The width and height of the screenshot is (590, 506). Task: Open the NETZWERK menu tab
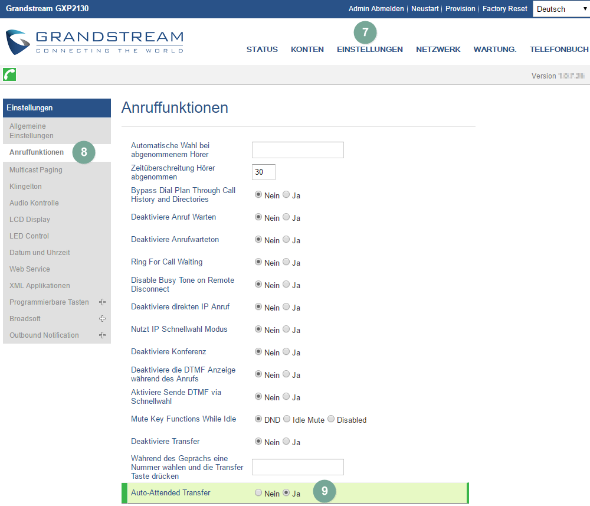[438, 50]
